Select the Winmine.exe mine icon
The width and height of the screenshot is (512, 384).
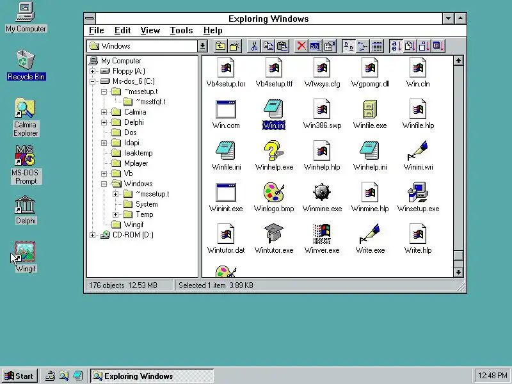point(322,192)
